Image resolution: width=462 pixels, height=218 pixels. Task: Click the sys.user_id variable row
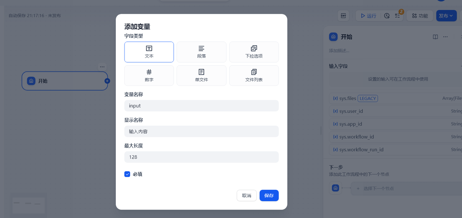[396, 111]
